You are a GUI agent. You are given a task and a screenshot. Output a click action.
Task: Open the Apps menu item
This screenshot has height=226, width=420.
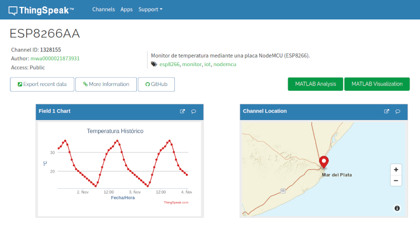pos(127,9)
